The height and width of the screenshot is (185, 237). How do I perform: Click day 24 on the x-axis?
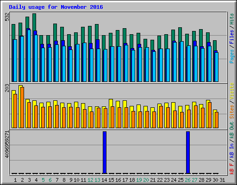(174, 180)
